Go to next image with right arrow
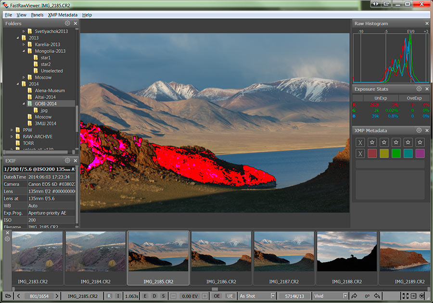433x303 pixels. pyautogui.click(x=57, y=296)
